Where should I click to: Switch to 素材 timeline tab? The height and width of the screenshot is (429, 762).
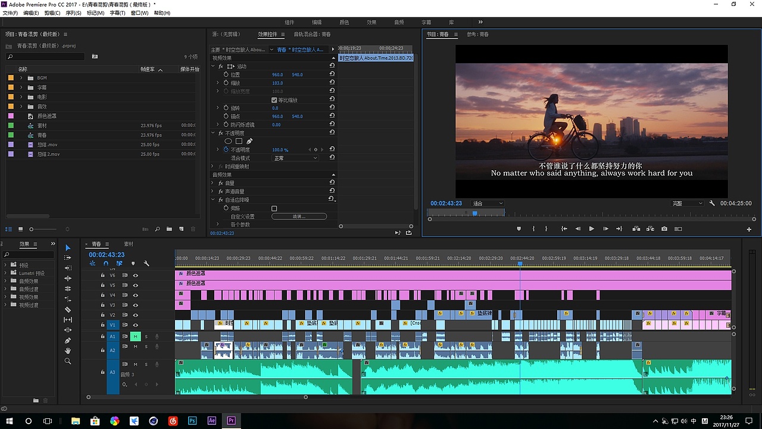tap(129, 244)
